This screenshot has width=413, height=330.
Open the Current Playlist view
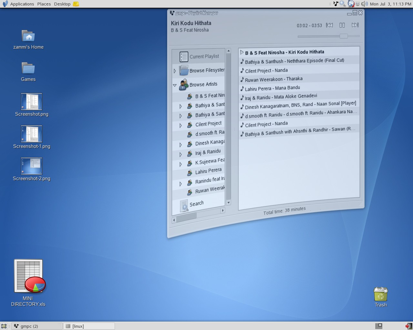point(198,56)
